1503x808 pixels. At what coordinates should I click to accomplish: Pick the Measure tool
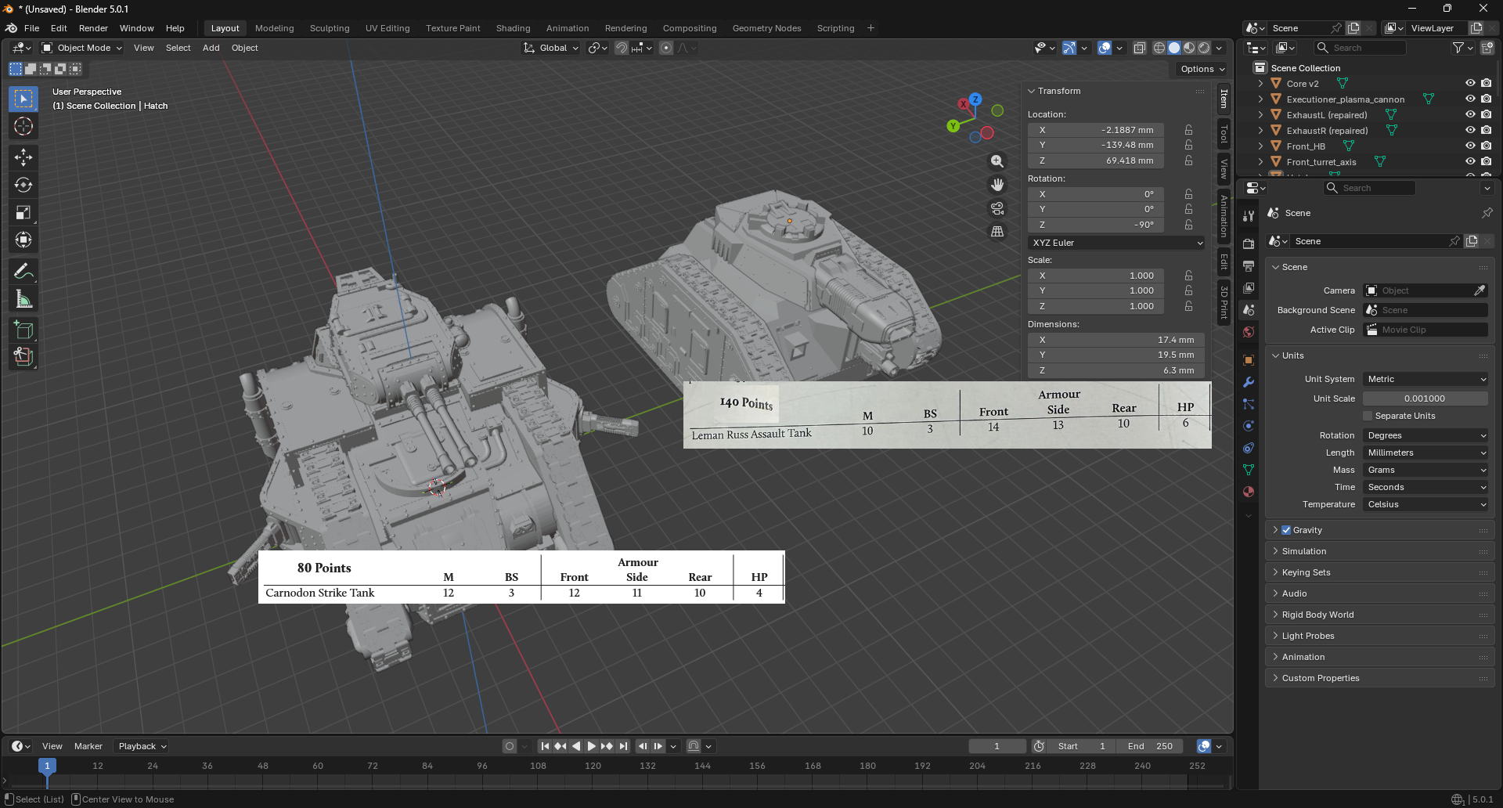pos(23,299)
